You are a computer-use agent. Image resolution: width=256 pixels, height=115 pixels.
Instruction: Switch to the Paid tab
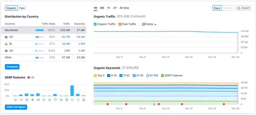pos(22,8)
